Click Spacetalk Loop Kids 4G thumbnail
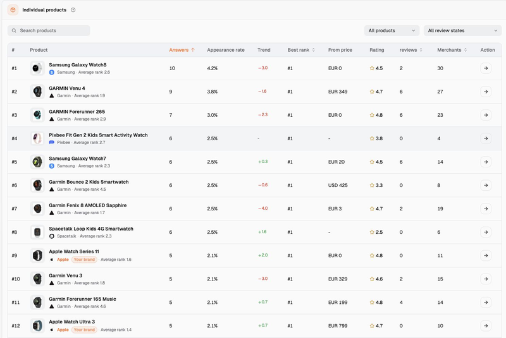 coord(37,232)
